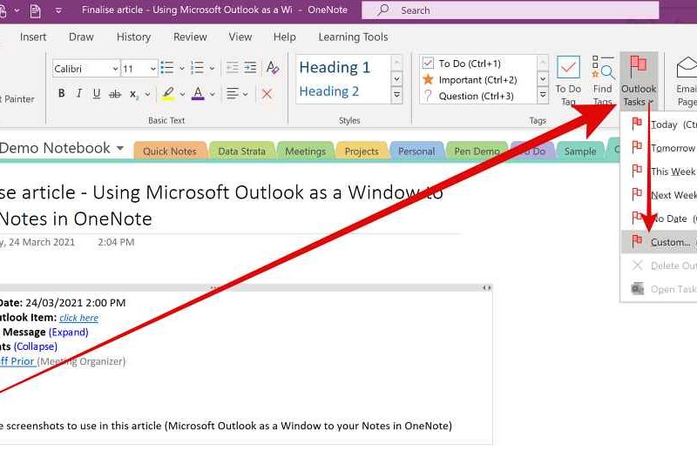Apply purple font color
697x457 pixels.
[x=199, y=93]
